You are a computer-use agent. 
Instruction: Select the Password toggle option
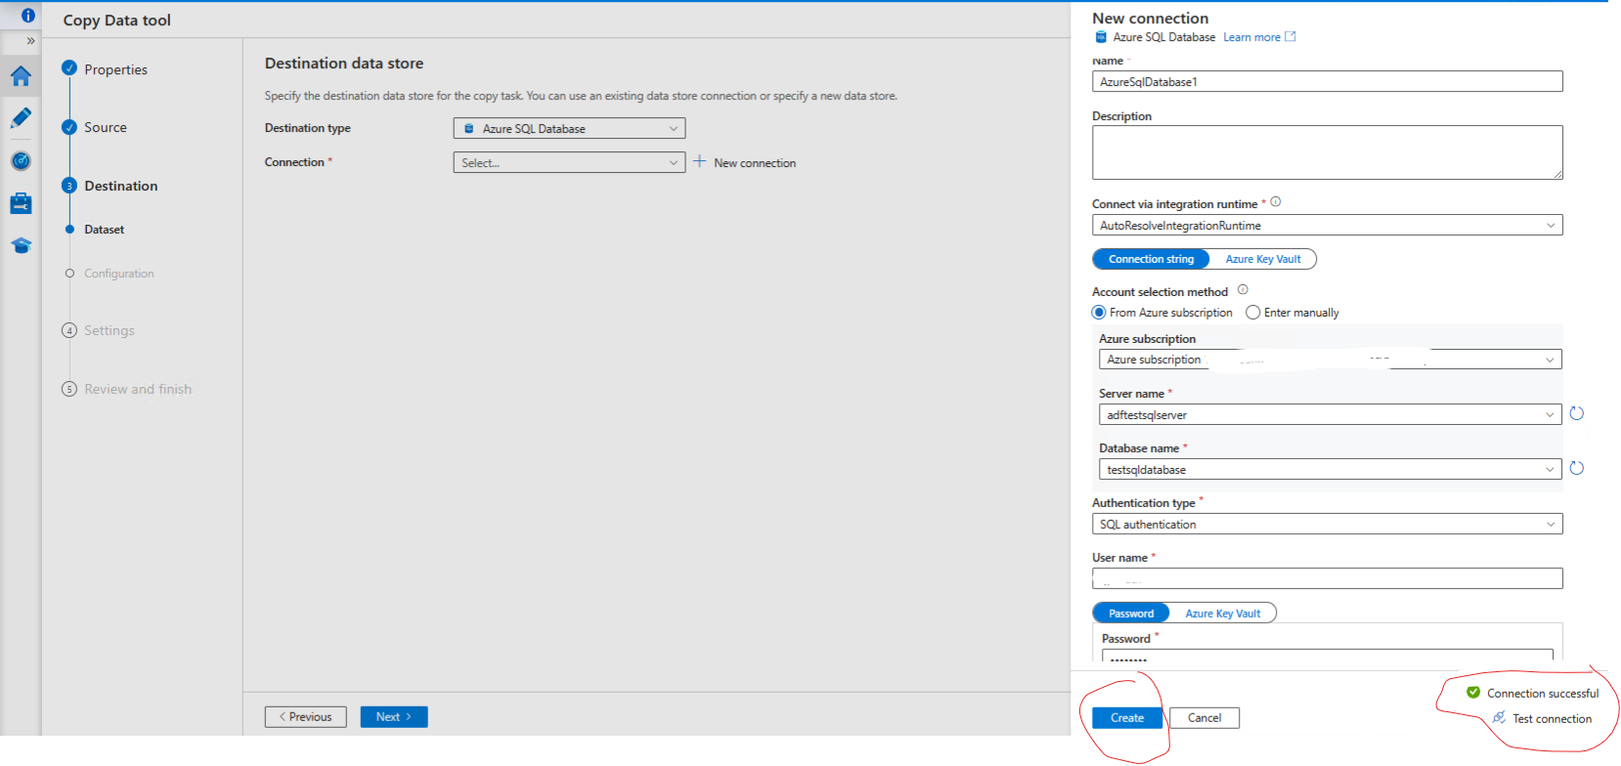pyautogui.click(x=1131, y=614)
